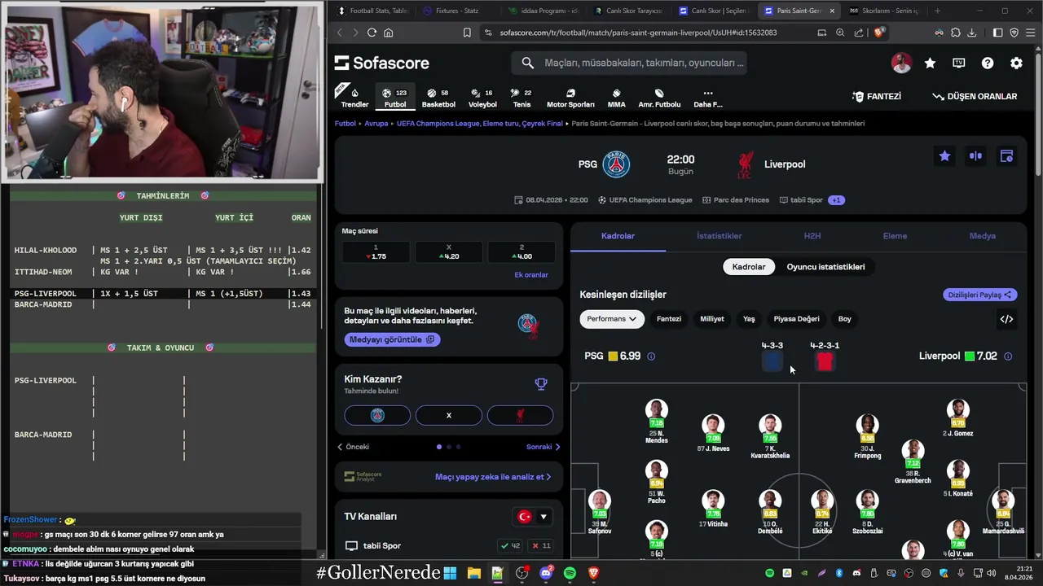Go to the Önceki card arrow
Screen dimensions: 1043x586
(354, 447)
